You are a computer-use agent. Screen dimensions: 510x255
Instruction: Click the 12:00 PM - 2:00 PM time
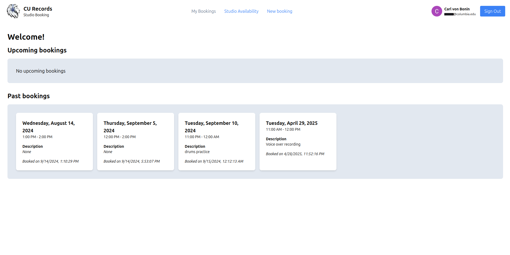click(120, 137)
